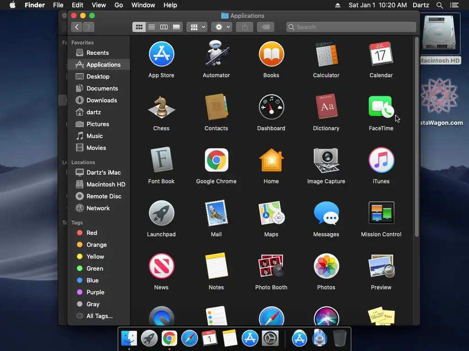The width and height of the screenshot is (469, 351).
Task: Click the Font Book app icon
Action: 162,160
